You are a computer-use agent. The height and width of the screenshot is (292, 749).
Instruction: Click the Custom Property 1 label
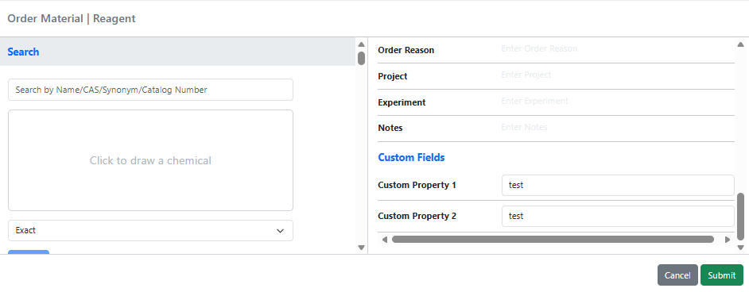(417, 186)
